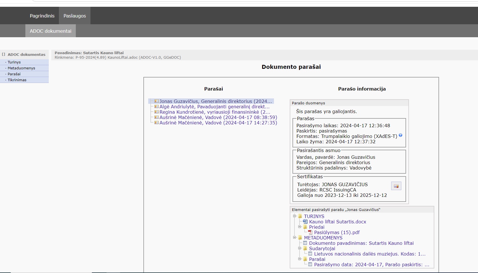This screenshot has width=478, height=273.
Task: Click the signature icon beside Algė Andriulytė
Action: pos(156,107)
